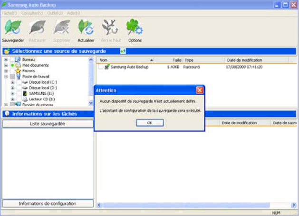This screenshot has height=216, width=299.
Task: Open the Options clover icon
Action: tap(135, 27)
